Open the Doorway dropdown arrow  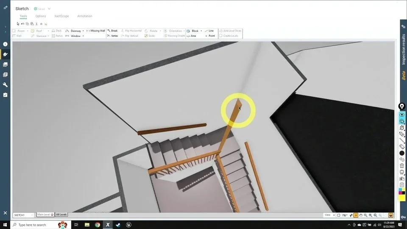coord(83,31)
